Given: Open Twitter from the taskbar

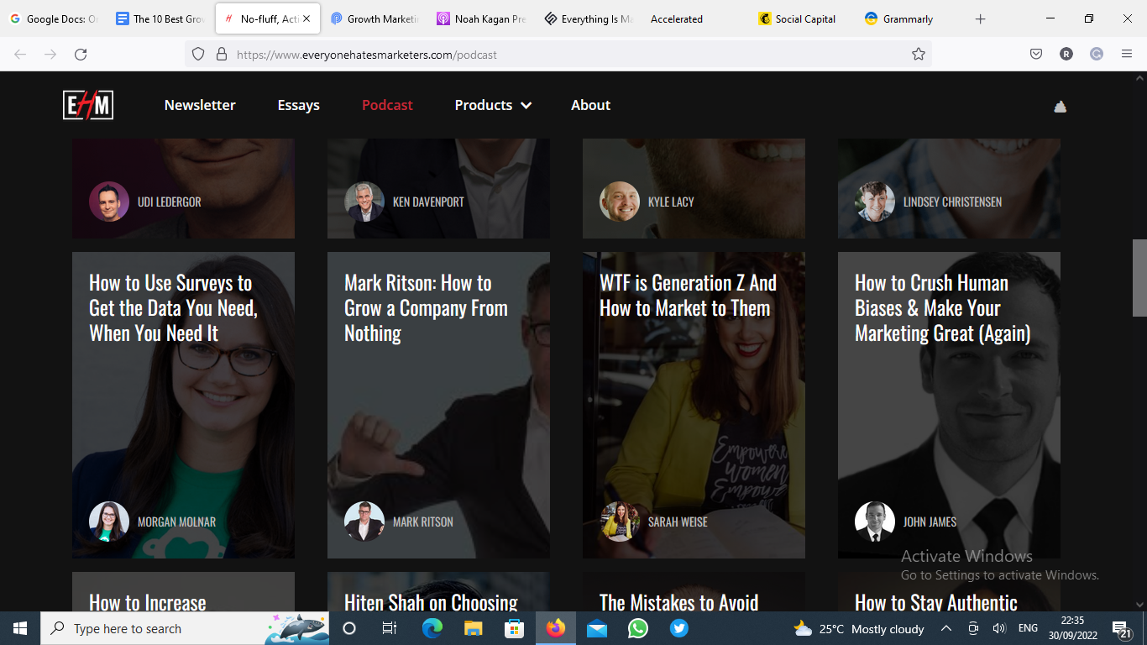Looking at the screenshot, I should (679, 628).
